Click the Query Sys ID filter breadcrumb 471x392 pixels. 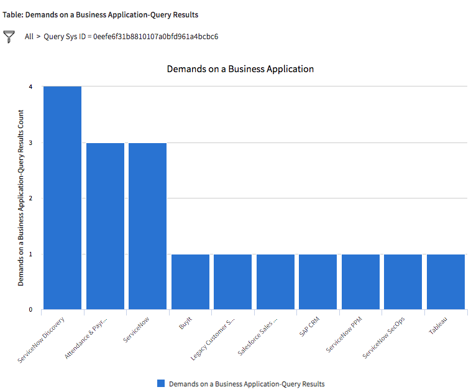pos(131,37)
